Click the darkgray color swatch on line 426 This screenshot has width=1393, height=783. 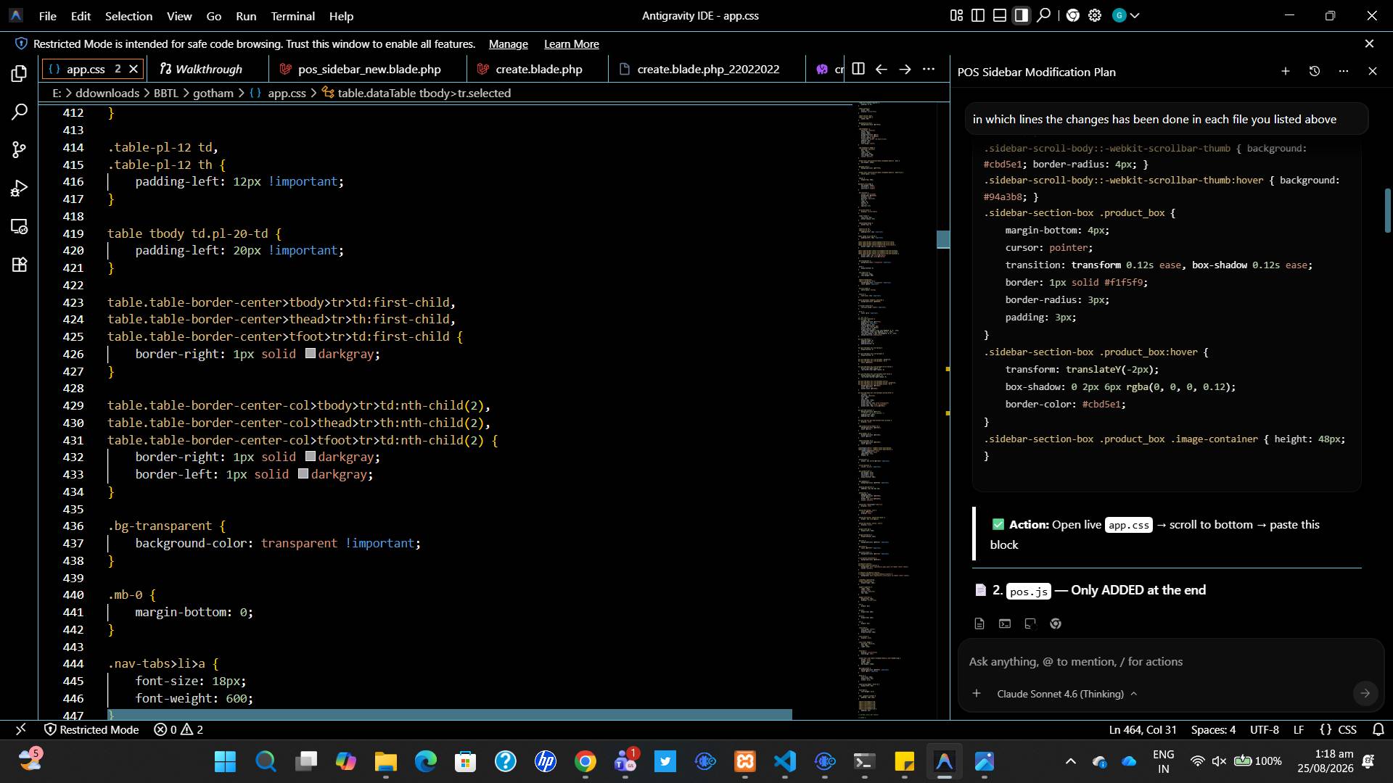[311, 354]
